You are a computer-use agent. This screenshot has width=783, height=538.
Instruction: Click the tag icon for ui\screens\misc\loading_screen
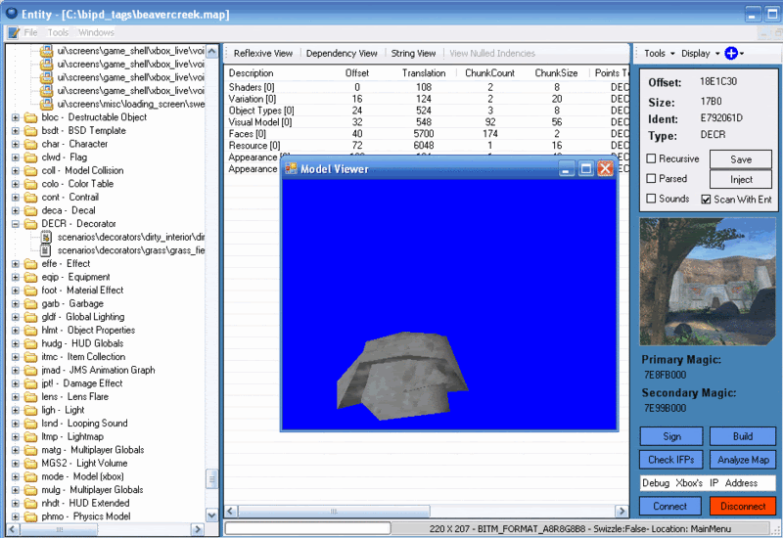[46, 104]
